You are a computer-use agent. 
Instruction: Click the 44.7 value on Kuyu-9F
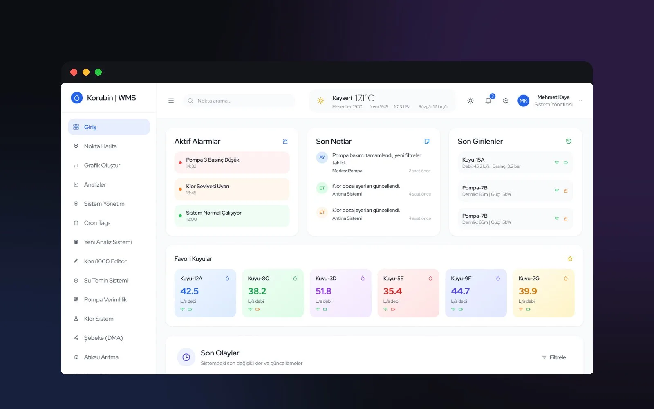point(460,291)
